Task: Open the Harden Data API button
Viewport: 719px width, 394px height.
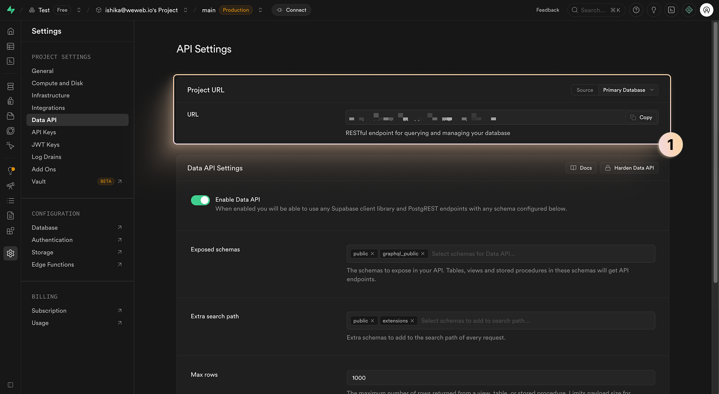Action: click(629, 167)
